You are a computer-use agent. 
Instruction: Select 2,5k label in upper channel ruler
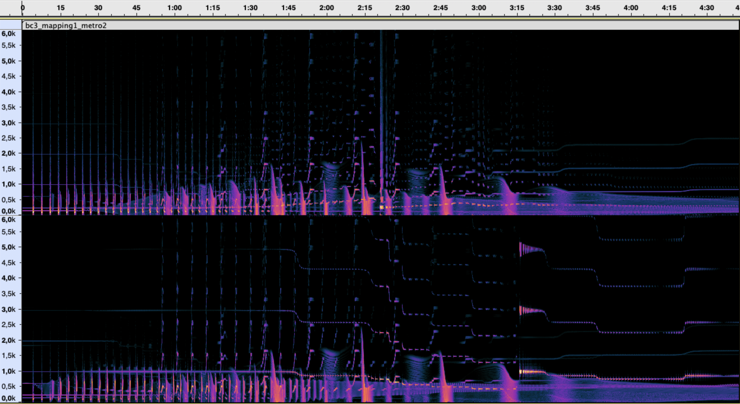pos(9,138)
